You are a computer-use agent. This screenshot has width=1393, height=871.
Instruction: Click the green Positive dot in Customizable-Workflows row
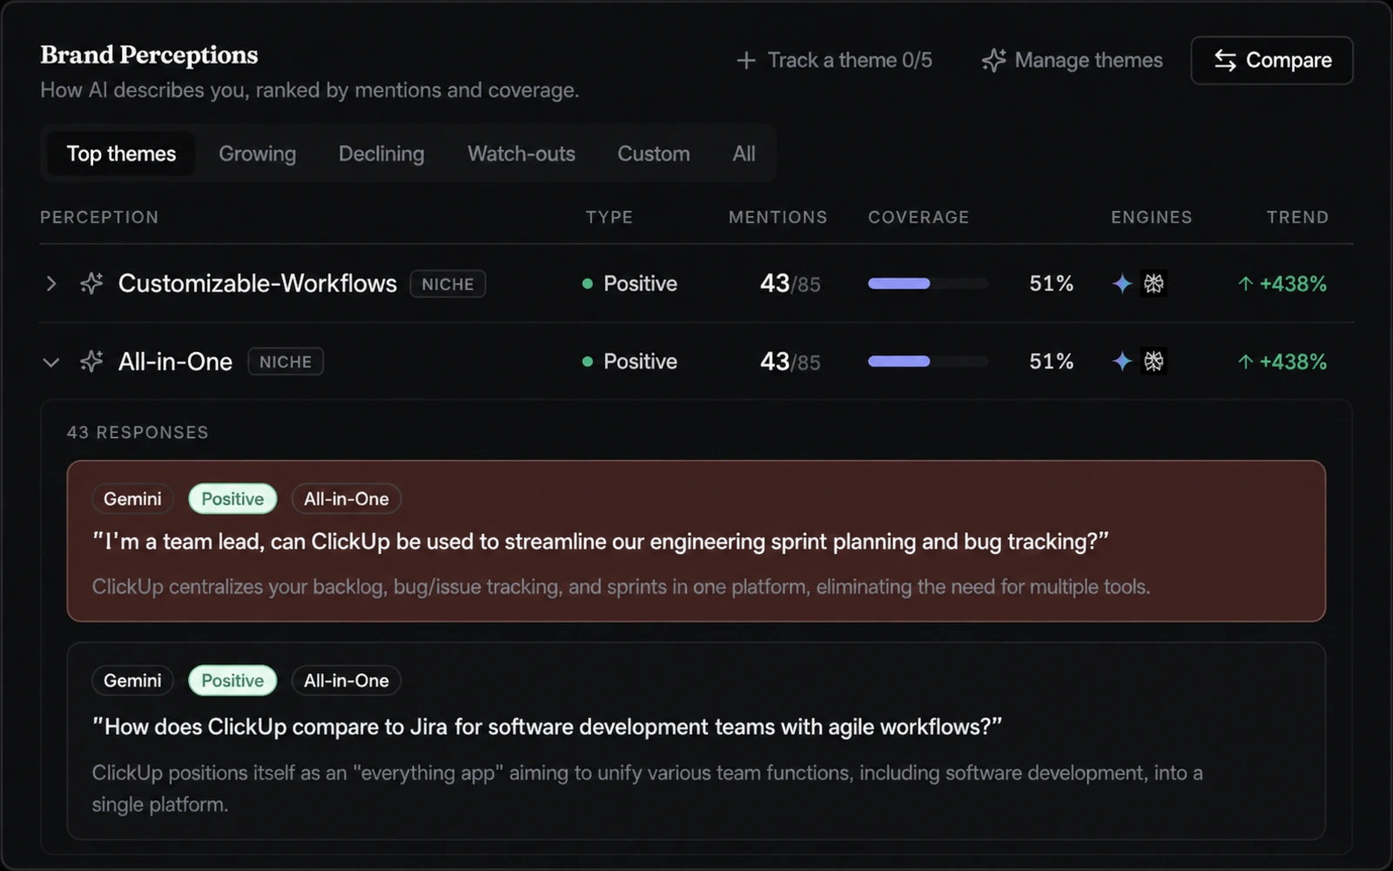point(588,284)
